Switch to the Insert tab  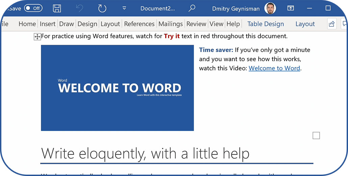point(48,24)
